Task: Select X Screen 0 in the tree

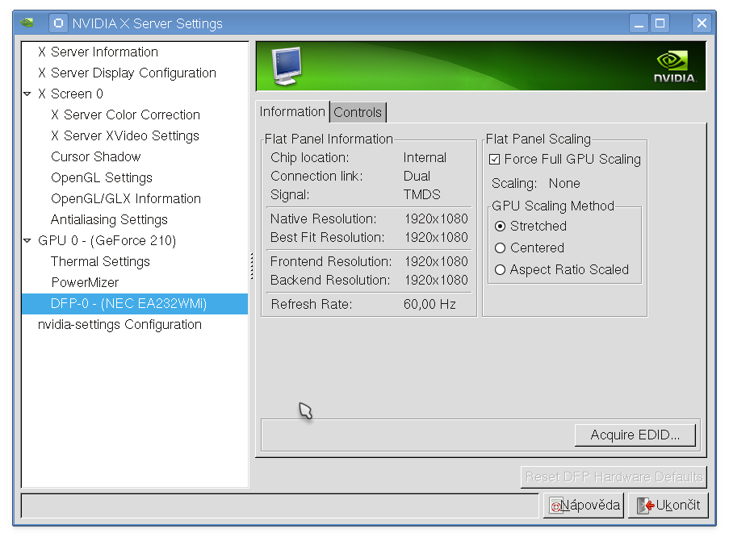Action: coord(135,94)
